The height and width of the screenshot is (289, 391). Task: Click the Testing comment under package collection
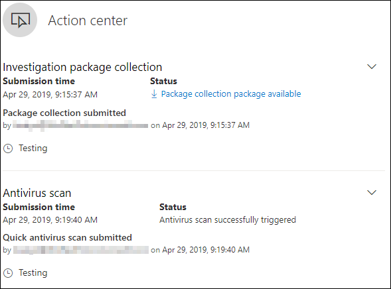point(33,148)
